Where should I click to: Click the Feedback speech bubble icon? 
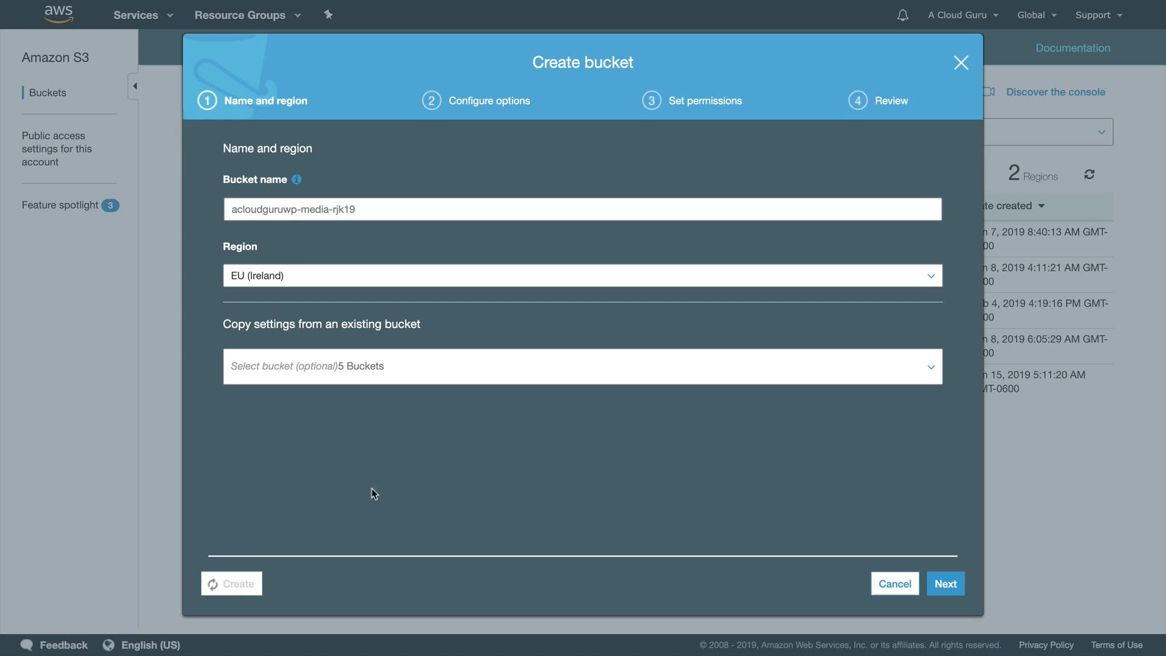27,645
